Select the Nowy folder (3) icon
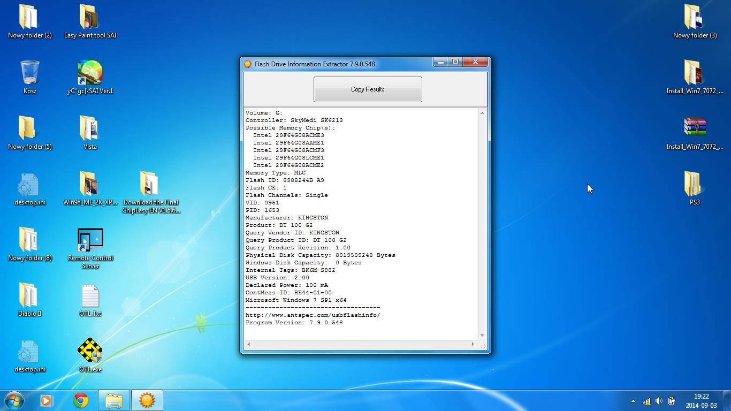This screenshot has height=411, width=731. pyautogui.click(x=695, y=21)
